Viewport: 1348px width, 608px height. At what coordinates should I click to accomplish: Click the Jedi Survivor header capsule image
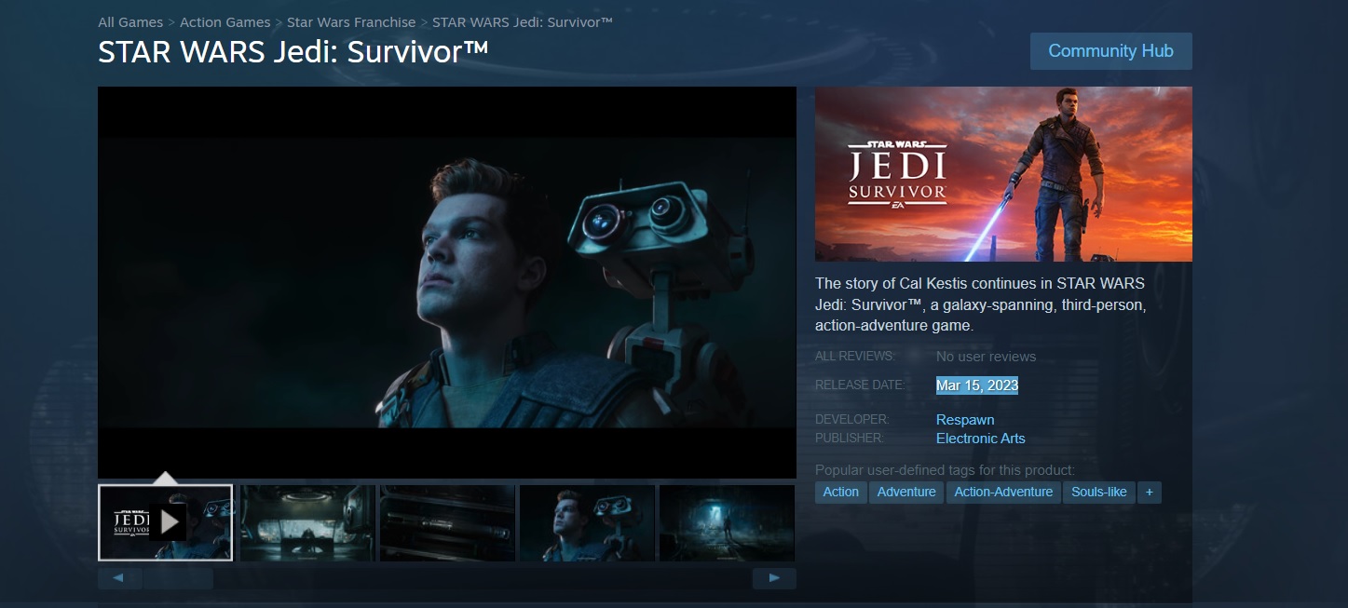click(x=1003, y=174)
